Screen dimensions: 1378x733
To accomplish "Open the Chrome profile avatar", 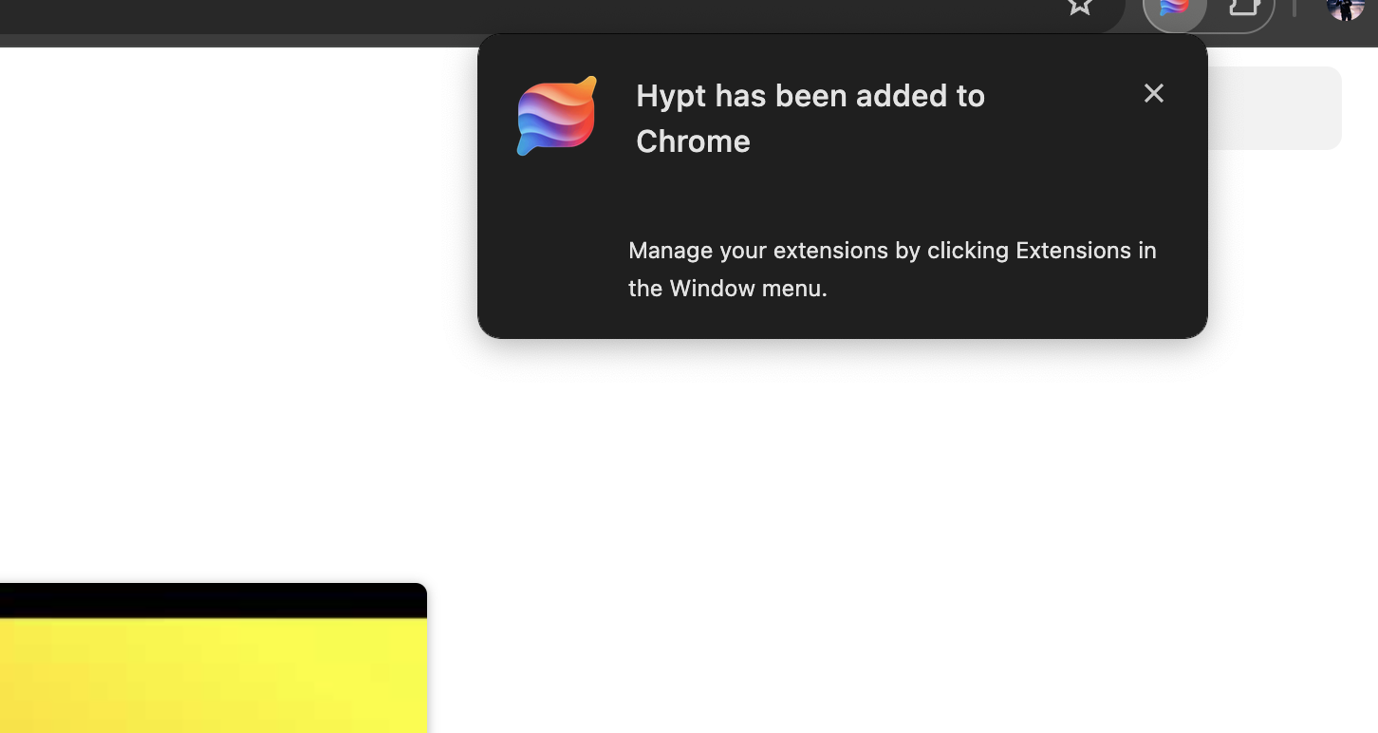I will coord(1345,9).
